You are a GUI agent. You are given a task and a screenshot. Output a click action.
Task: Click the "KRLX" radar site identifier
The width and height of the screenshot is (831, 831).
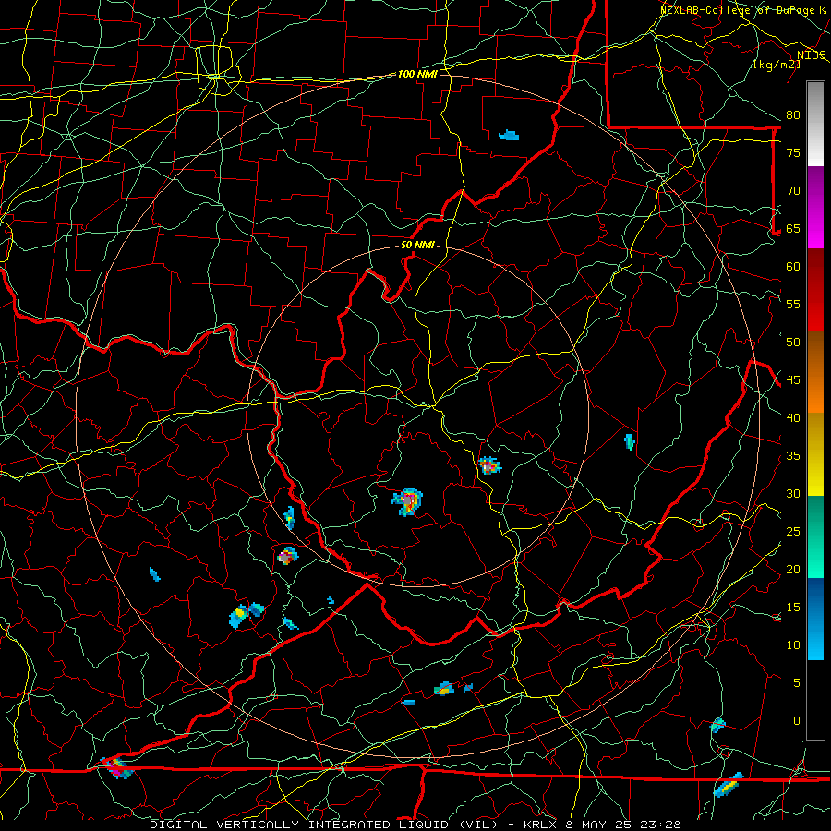[541, 825]
